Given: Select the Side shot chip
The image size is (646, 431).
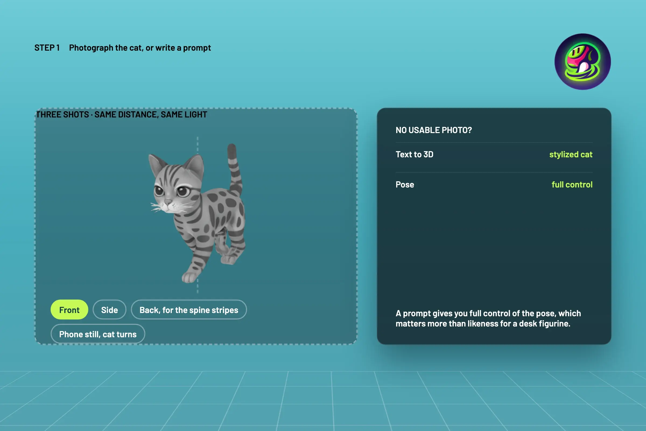Looking at the screenshot, I should (109, 310).
